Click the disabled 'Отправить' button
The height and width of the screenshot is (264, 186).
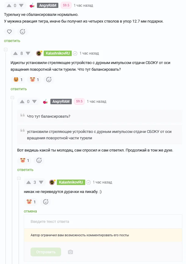pos(46,252)
